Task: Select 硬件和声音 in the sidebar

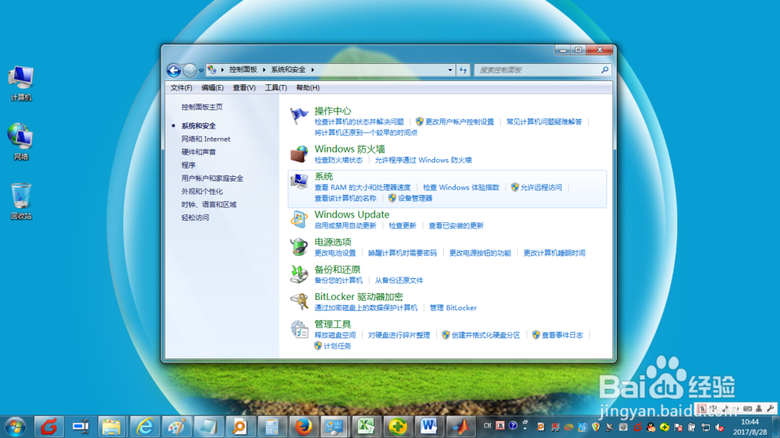Action: point(198,152)
